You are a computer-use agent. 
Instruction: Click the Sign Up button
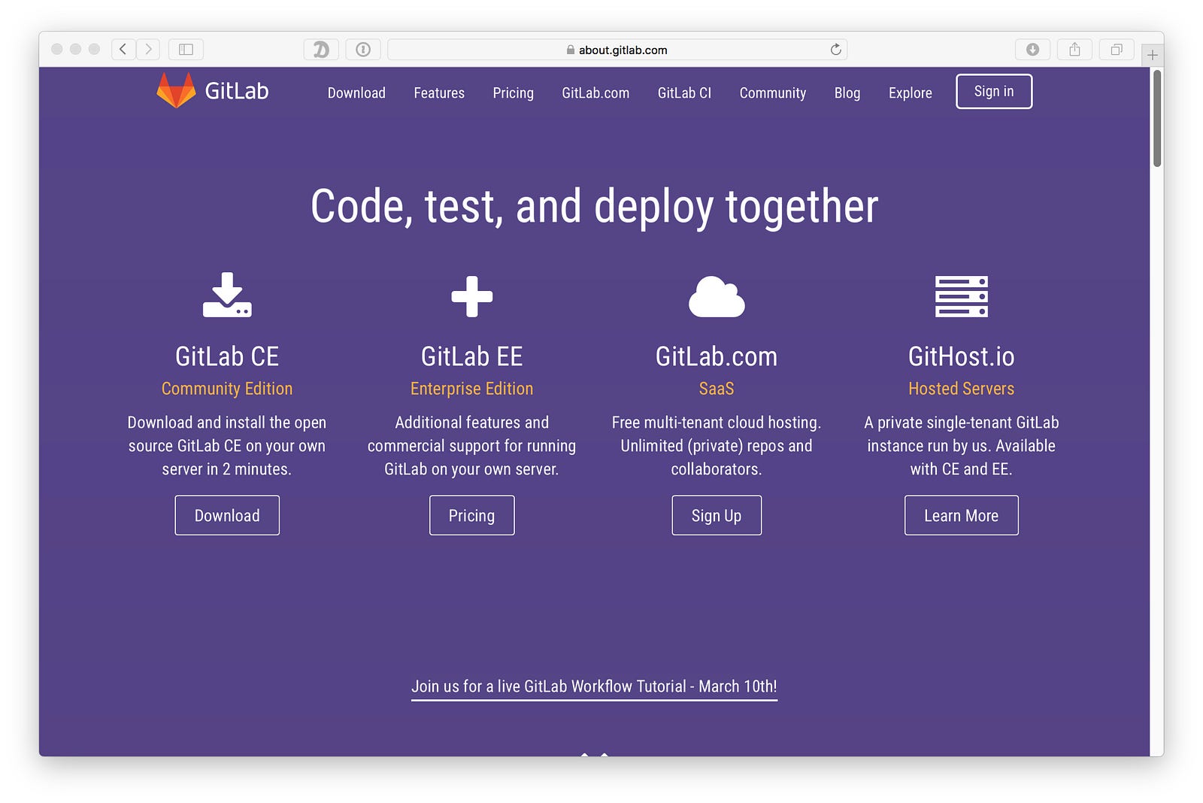pyautogui.click(x=717, y=515)
